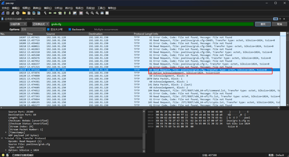
Task: Toggle the Backwards checkbox
Action: (70, 29)
